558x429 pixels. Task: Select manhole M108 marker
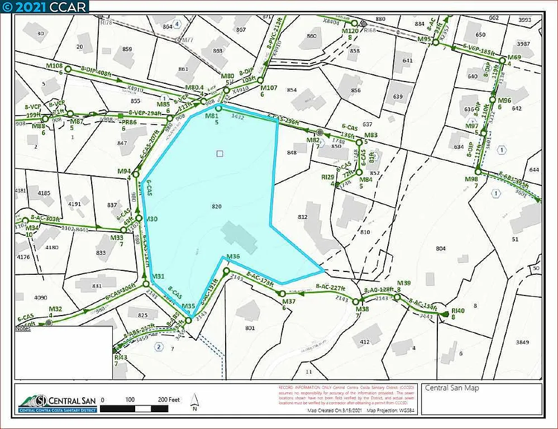click(68, 69)
